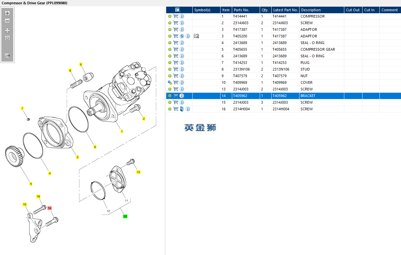
Task: Add ADAPTOR T417387 item row to cart
Action: tap(176, 29)
